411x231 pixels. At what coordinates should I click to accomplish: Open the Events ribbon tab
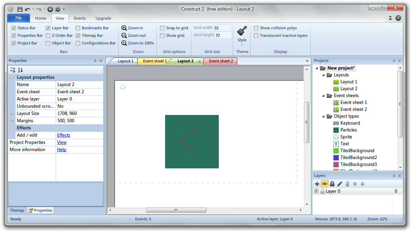pos(79,18)
